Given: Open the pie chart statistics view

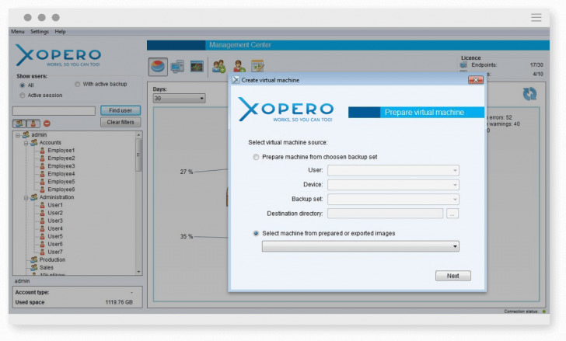Looking at the screenshot, I should point(158,66).
